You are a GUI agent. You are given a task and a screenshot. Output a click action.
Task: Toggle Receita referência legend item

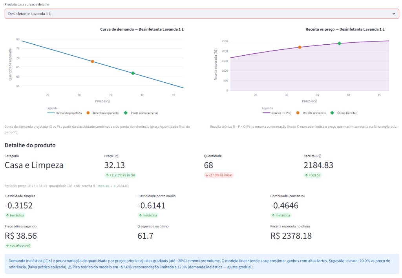(x=311, y=113)
